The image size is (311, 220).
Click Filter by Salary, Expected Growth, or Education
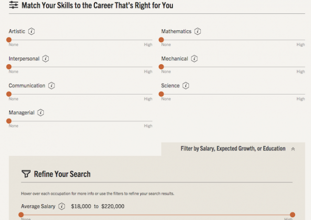(x=233, y=149)
